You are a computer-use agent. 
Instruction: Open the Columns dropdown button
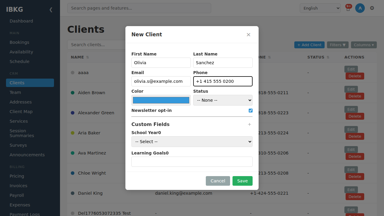coord(364,45)
